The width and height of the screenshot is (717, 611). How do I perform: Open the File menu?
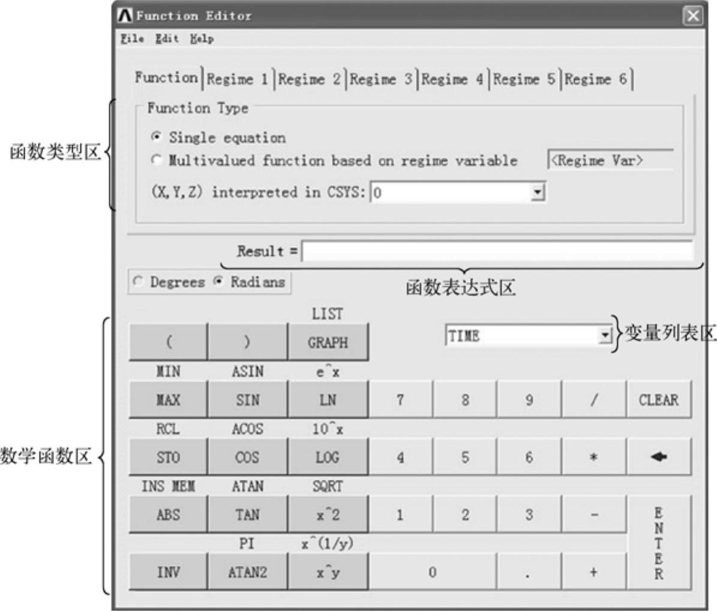(x=132, y=39)
